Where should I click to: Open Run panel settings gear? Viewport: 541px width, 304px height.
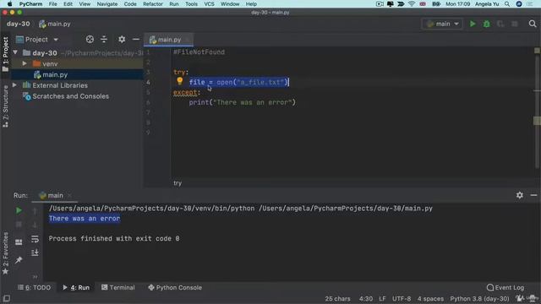coord(520,195)
